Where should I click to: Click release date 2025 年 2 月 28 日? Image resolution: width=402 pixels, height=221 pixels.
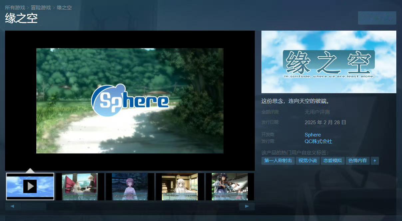(325, 122)
